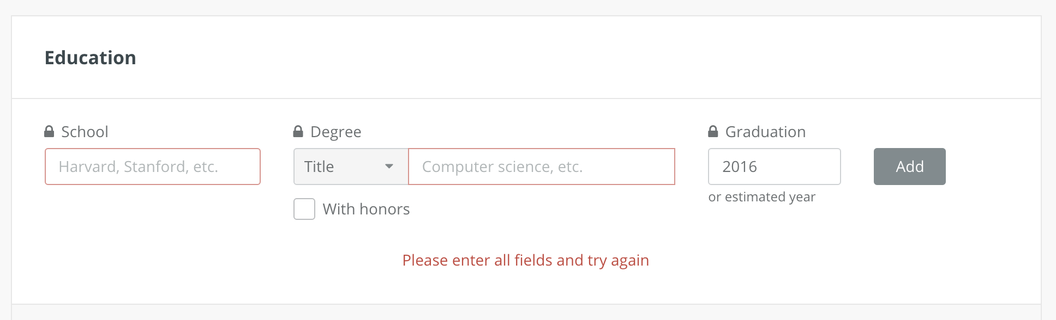Click the lock icon beside Graduation
Image resolution: width=1056 pixels, height=320 pixels.
tap(713, 132)
